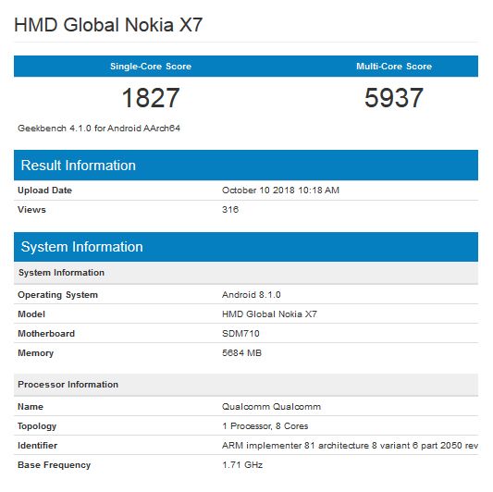
Task: Click the ARM implementer 81 identifier value
Action: tap(351, 446)
